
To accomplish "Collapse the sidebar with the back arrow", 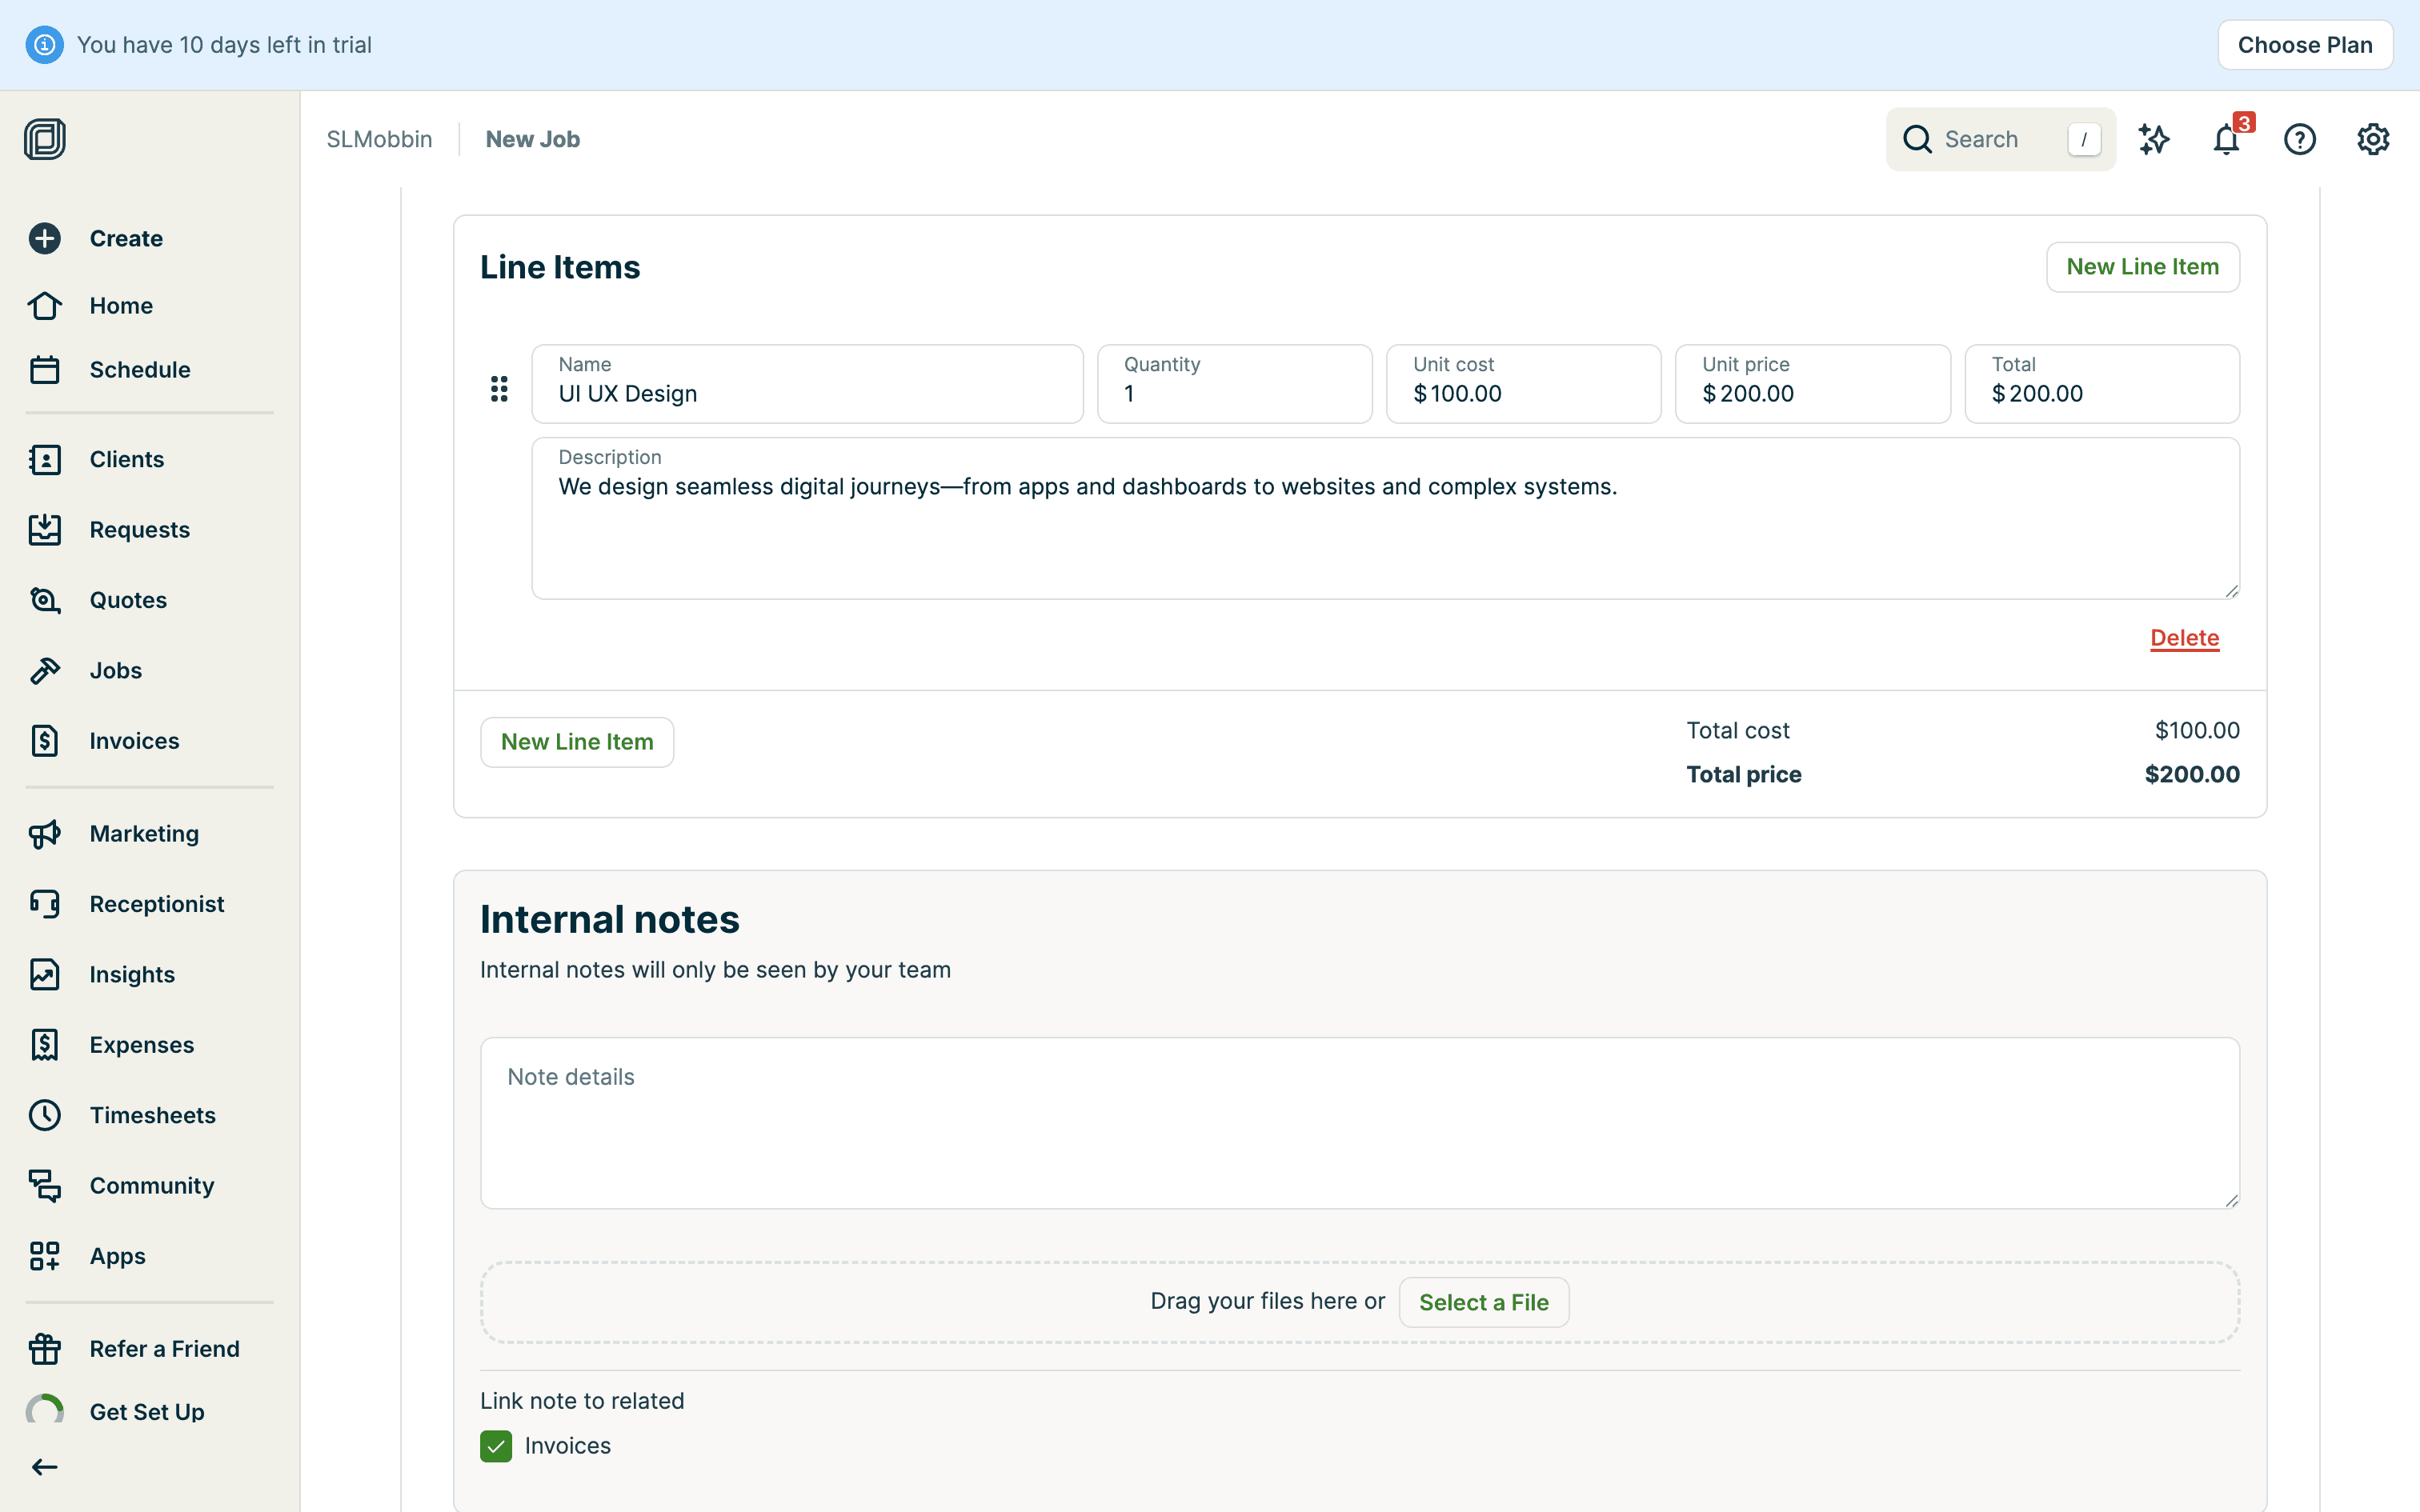I will [45, 1467].
